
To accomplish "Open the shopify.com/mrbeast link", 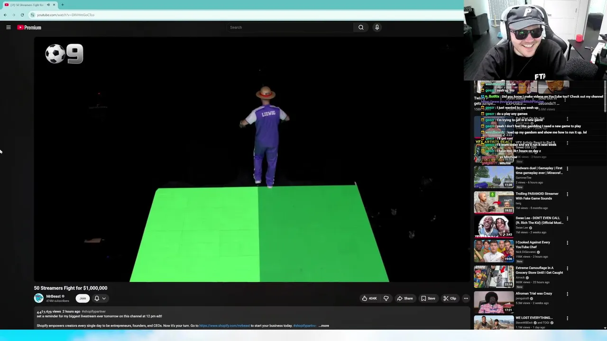I will pyautogui.click(x=224, y=326).
